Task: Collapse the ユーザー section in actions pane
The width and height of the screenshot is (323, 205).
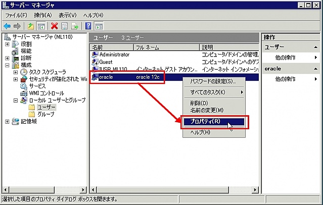Action: 315,47
